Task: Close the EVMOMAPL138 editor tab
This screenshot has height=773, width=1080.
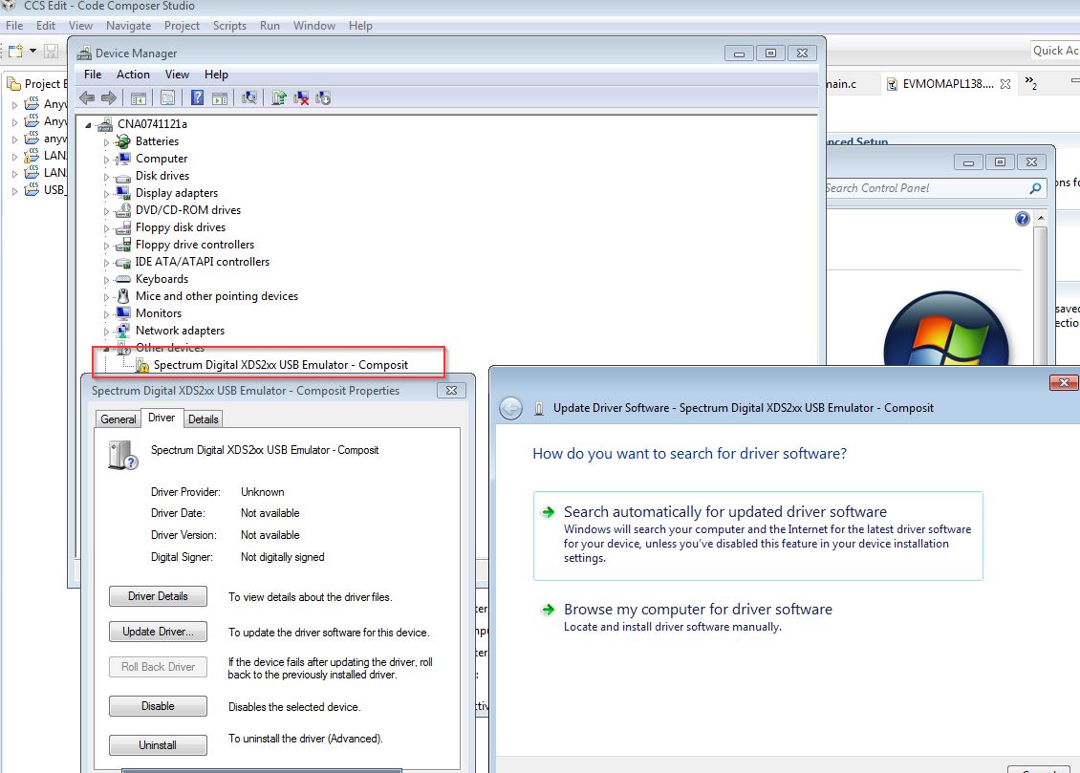Action: pyautogui.click(x=1005, y=84)
